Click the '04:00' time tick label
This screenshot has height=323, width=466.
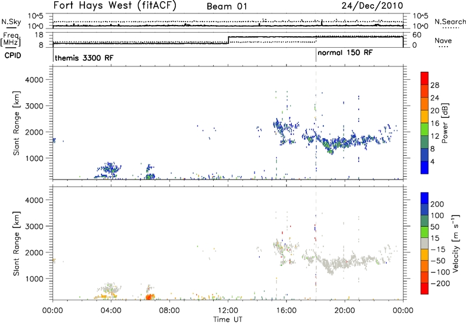(111, 311)
